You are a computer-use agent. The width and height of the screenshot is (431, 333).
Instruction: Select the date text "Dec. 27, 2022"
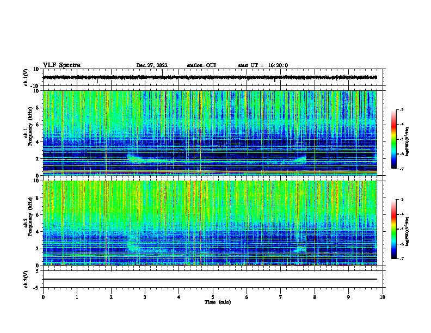(x=152, y=65)
